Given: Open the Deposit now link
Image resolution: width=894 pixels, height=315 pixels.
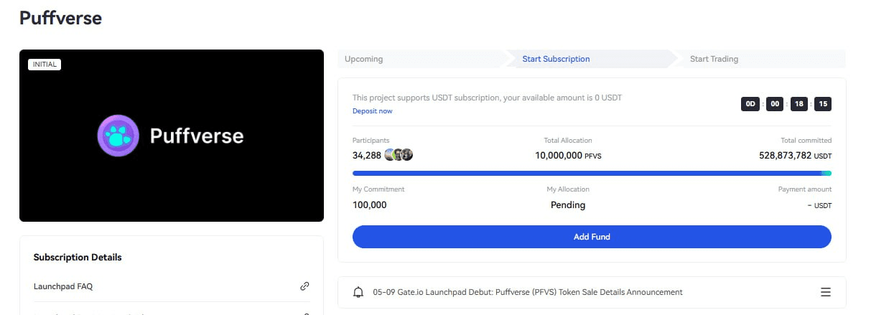Looking at the screenshot, I should [x=372, y=111].
